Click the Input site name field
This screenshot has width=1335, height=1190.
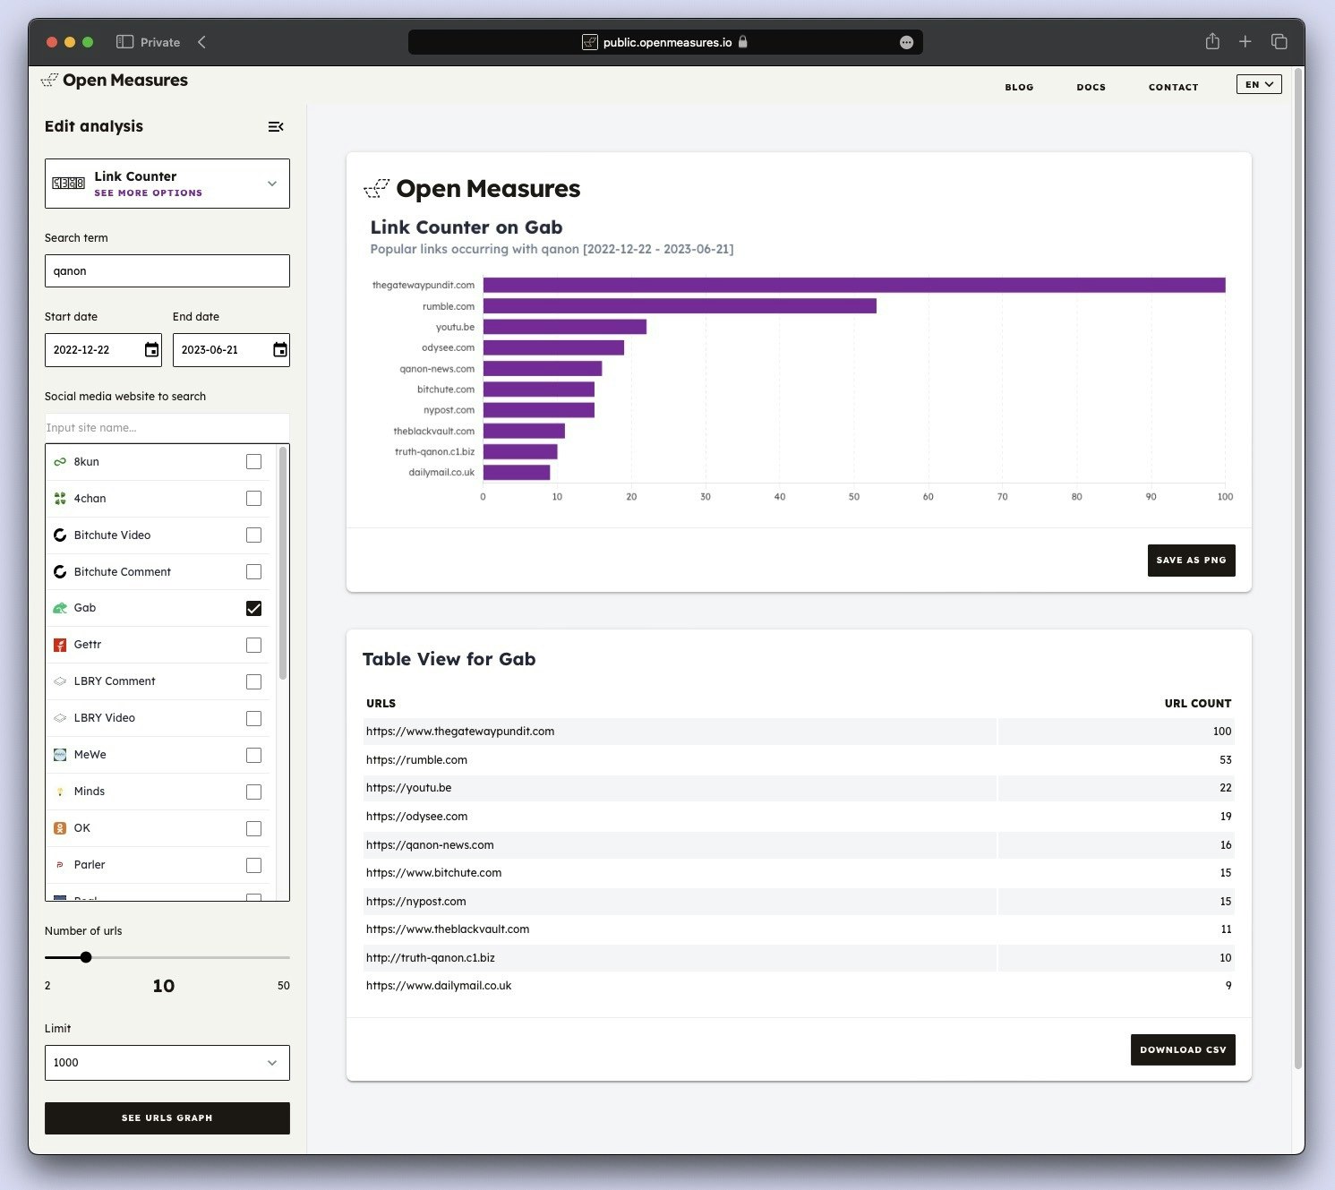[x=167, y=428]
